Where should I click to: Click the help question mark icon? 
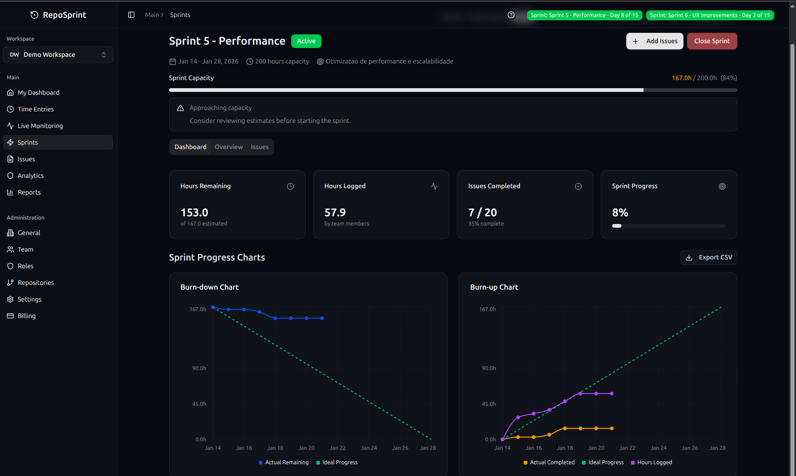coord(511,15)
